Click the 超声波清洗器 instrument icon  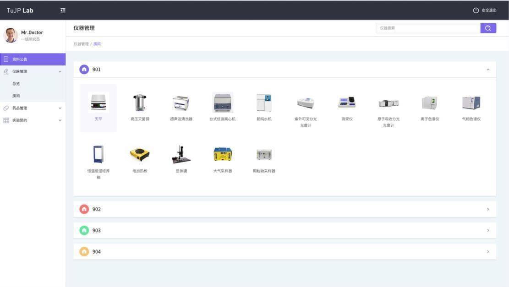[181, 103]
